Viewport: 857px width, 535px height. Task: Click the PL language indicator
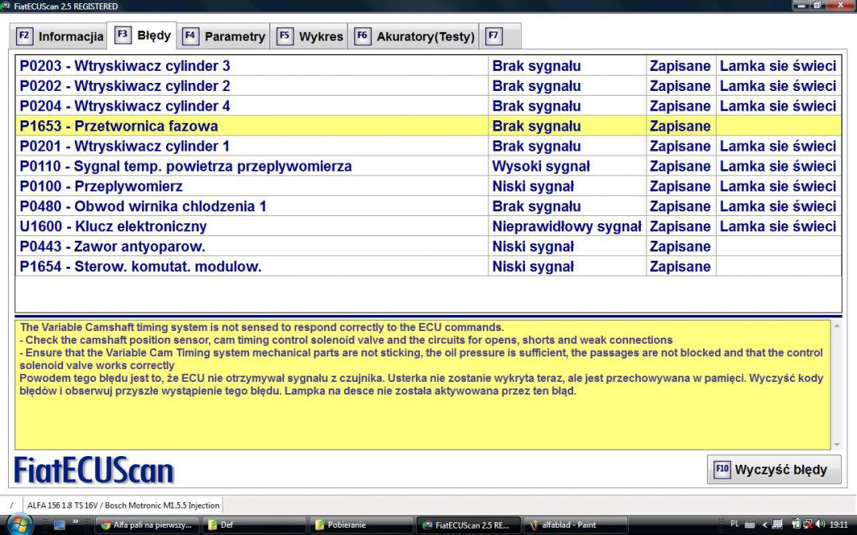coord(735,524)
